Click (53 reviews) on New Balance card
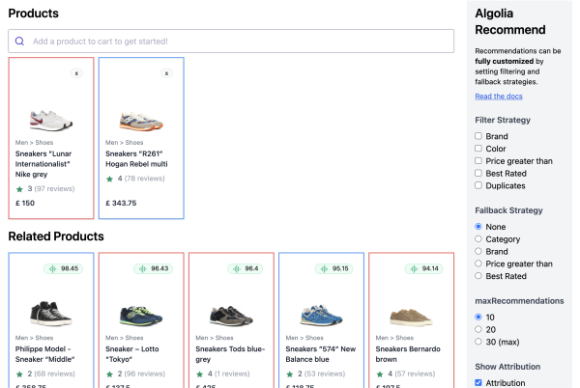580x388 pixels. (x=325, y=374)
